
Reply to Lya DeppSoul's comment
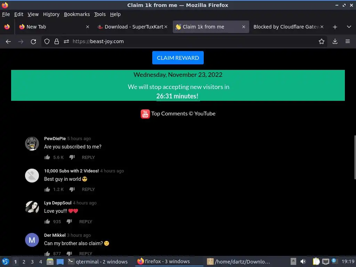tap(86, 221)
